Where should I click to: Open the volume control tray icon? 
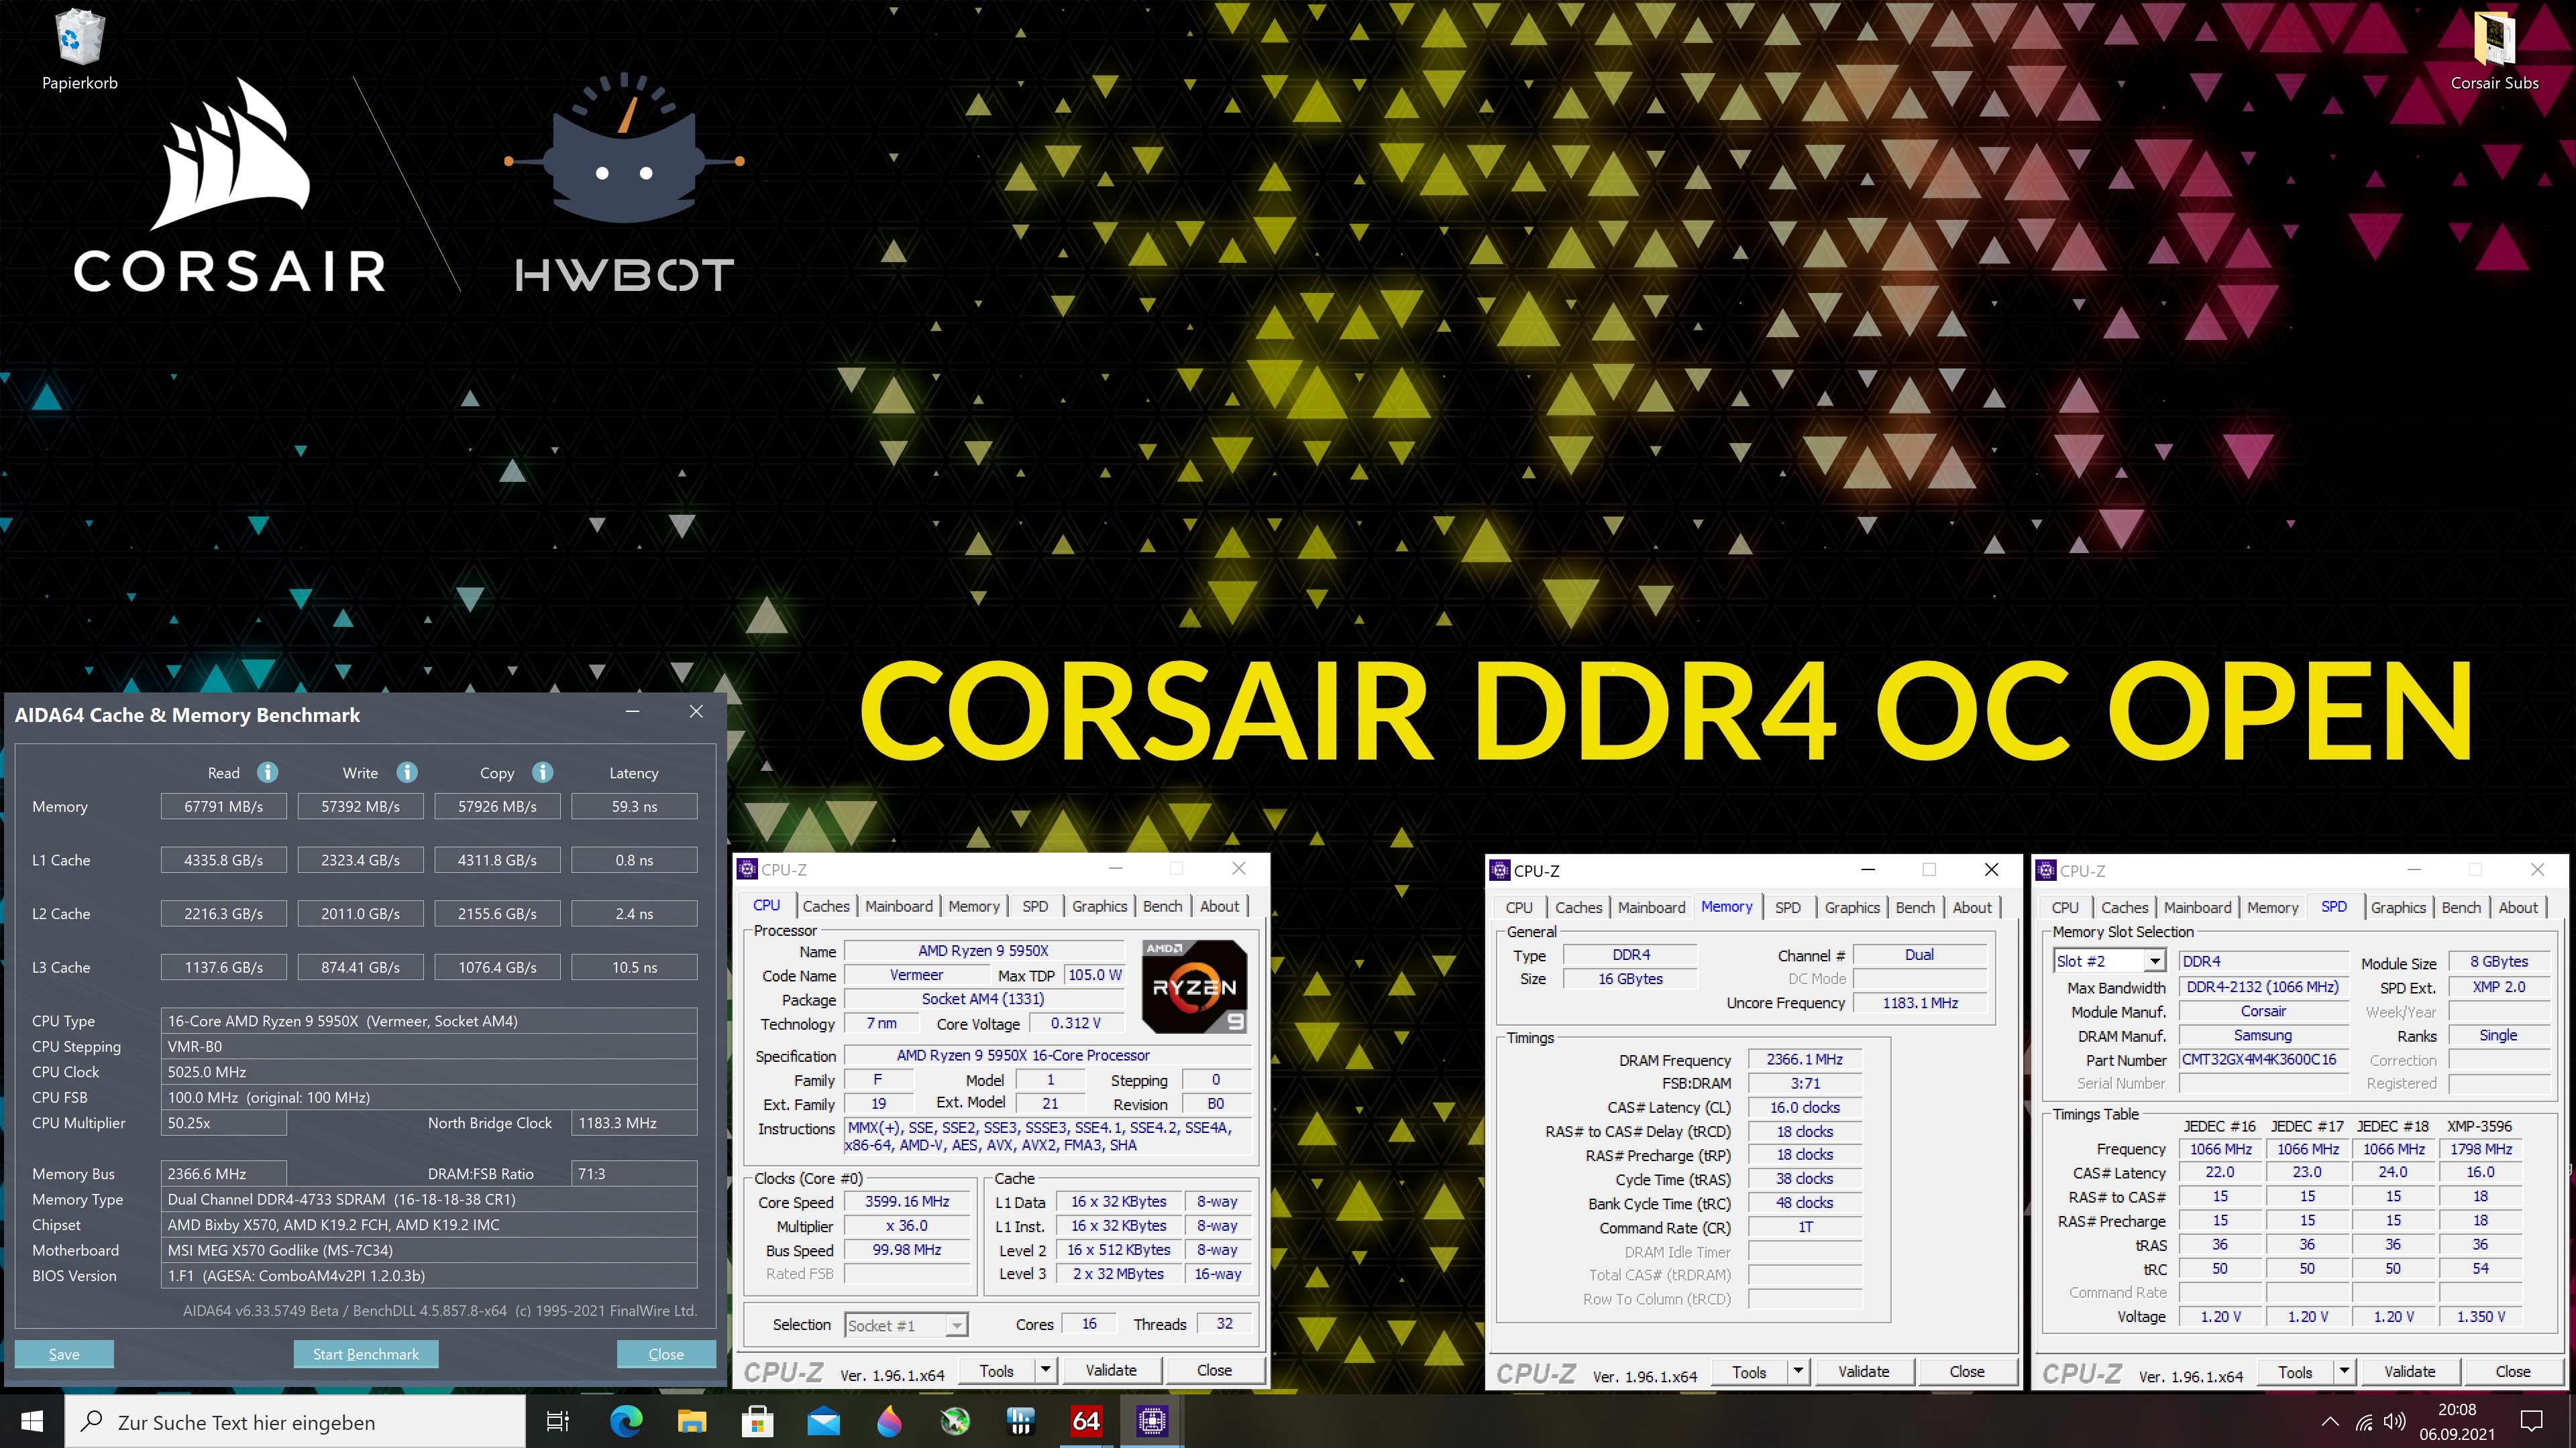tap(2395, 1421)
